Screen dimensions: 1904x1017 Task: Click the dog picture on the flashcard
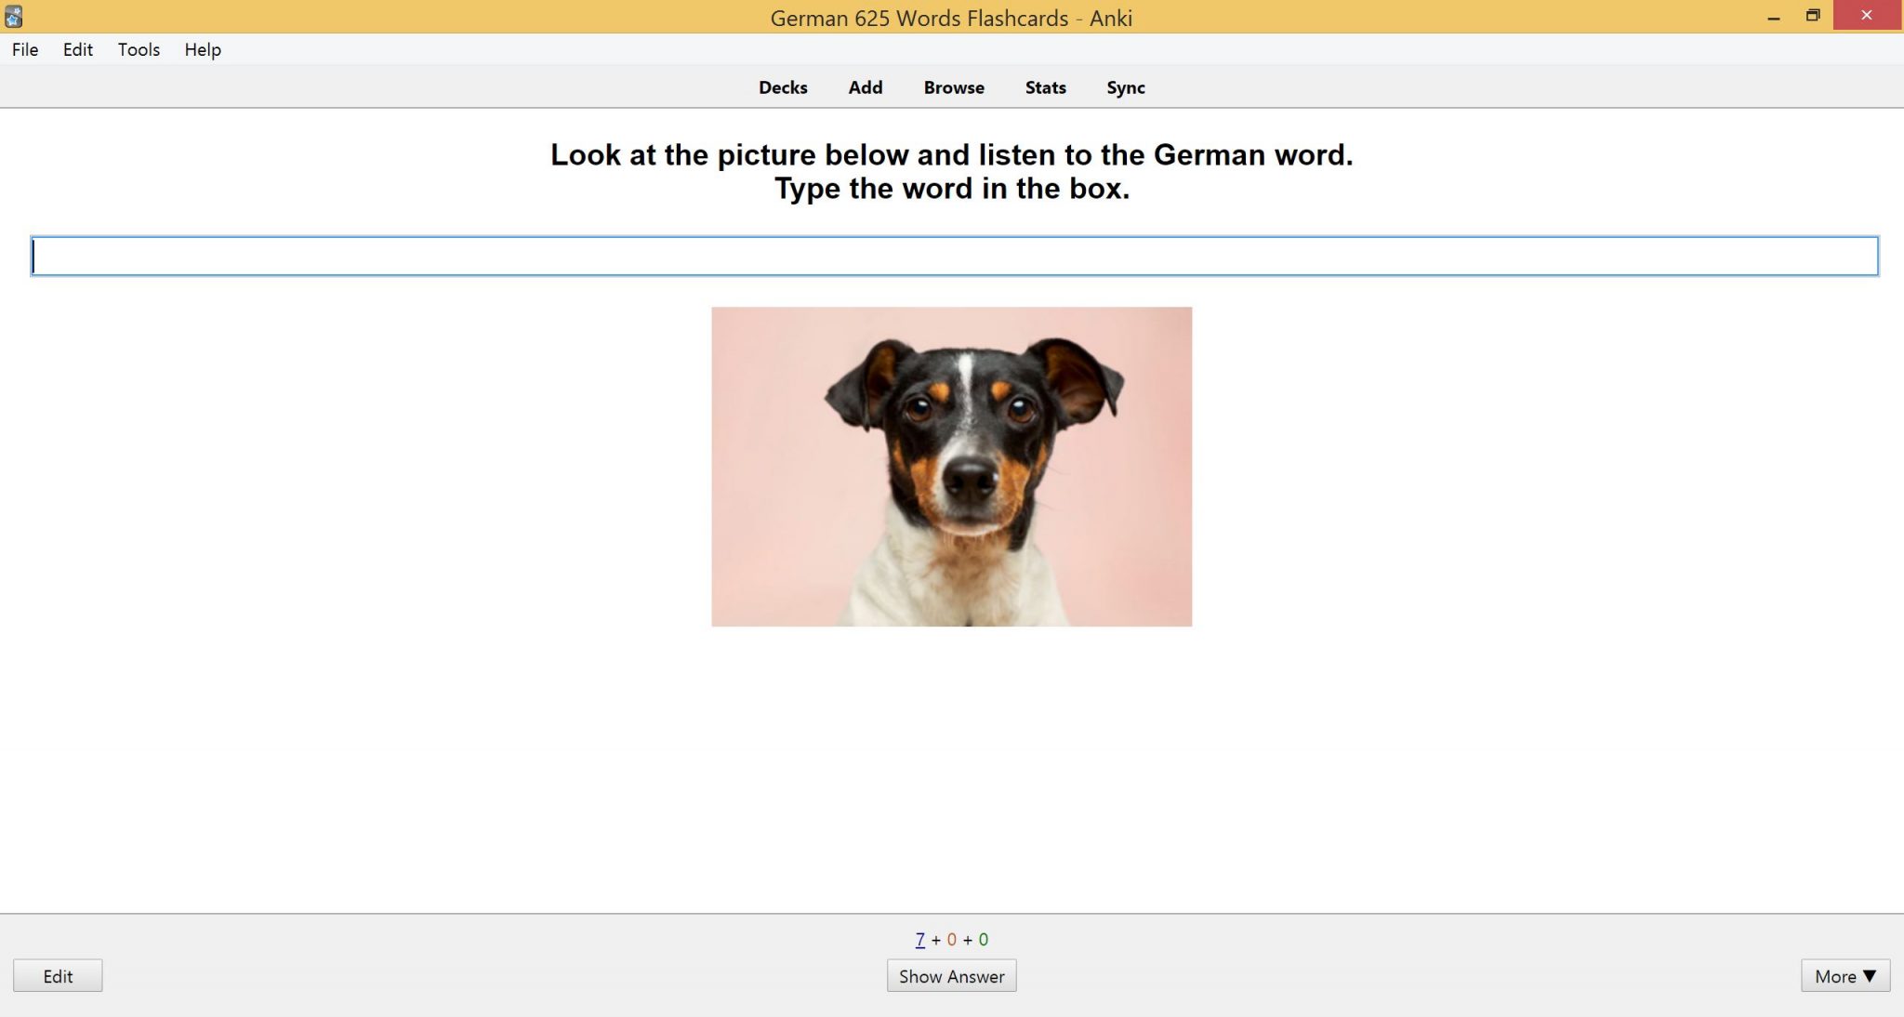click(x=950, y=465)
